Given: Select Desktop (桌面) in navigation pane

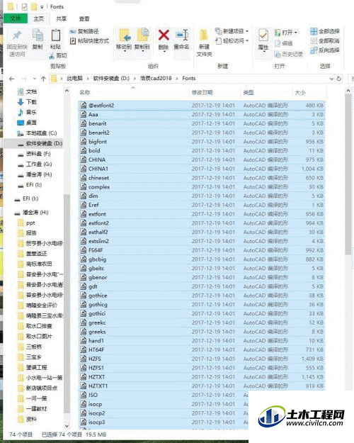Looking at the screenshot, I should pyautogui.click(x=27, y=123).
